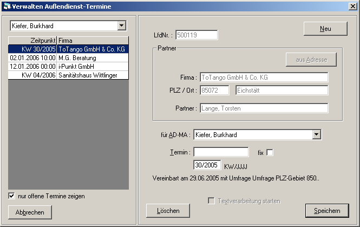Sort by the Firma column header

[92, 40]
